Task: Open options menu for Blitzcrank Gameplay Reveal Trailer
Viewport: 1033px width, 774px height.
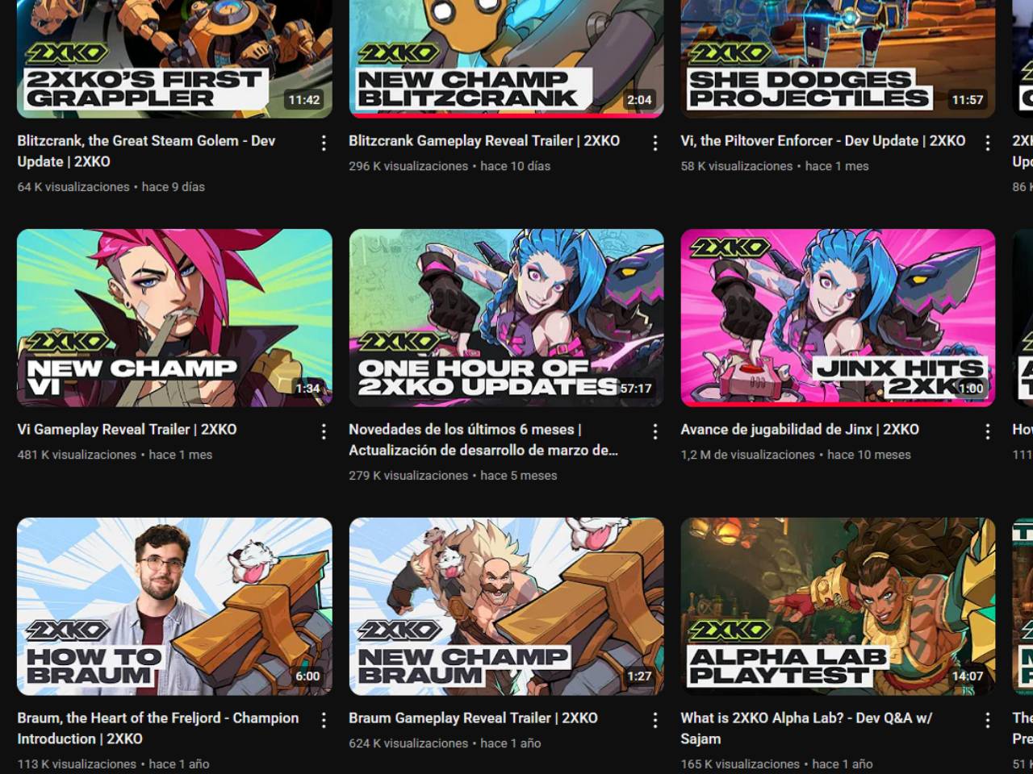Action: 655,143
